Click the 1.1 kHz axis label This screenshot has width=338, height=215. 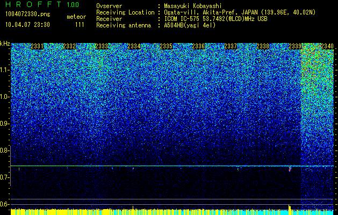click(x=5, y=70)
